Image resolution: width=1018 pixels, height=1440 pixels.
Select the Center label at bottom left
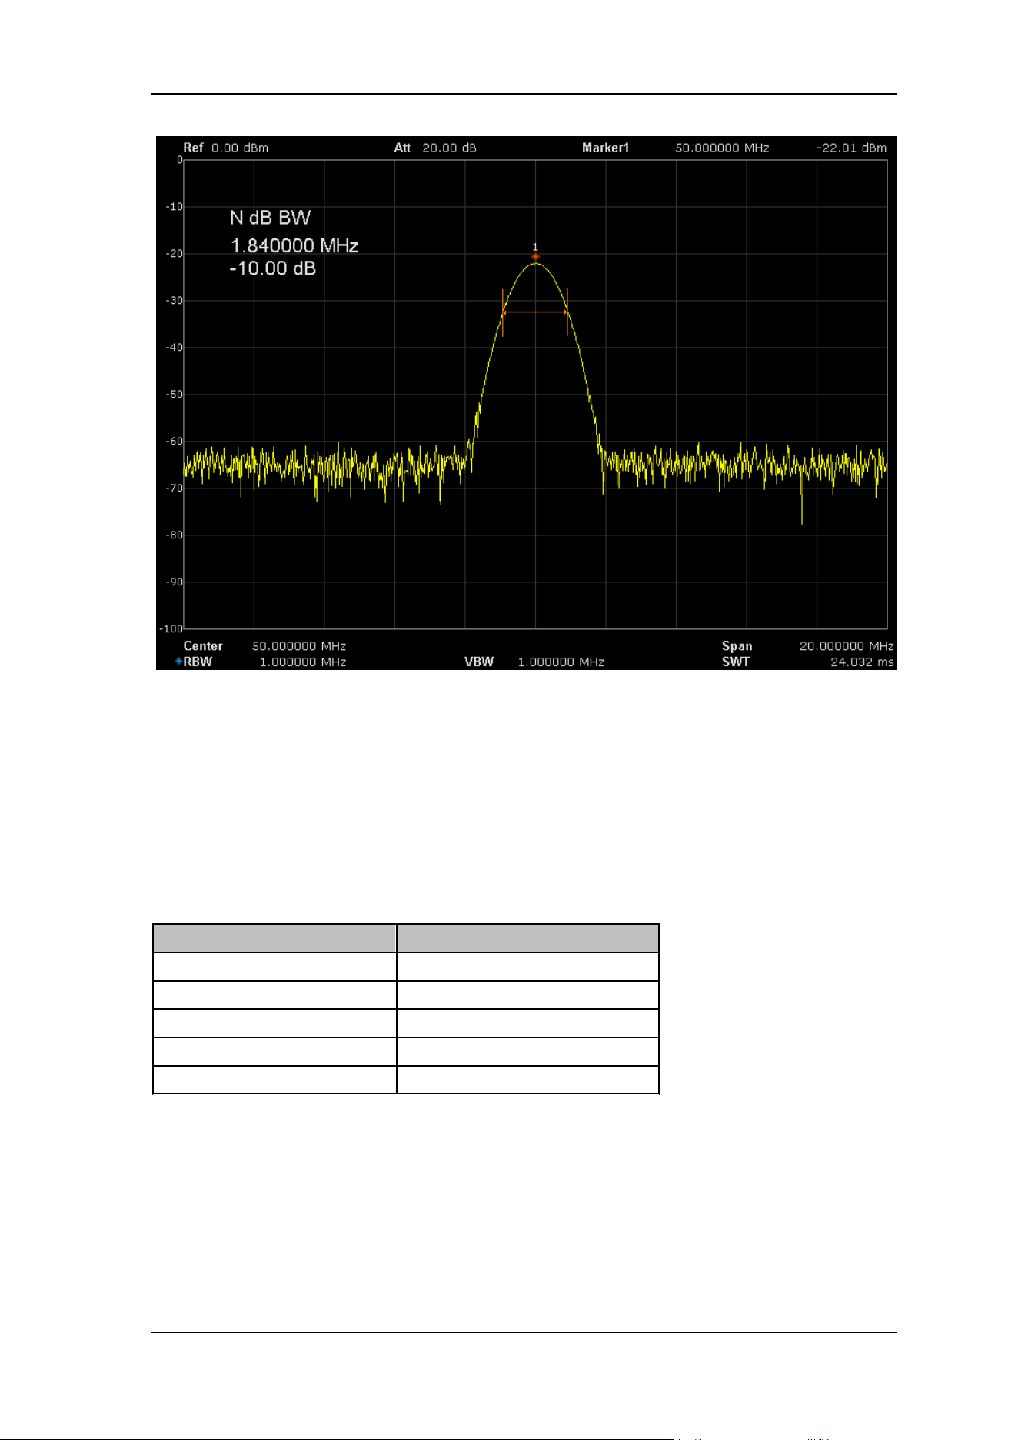pyautogui.click(x=203, y=646)
